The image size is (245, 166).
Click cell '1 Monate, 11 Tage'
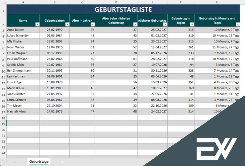217,94
